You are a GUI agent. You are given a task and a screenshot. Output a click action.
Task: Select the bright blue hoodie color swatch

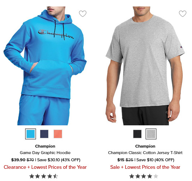31,134
